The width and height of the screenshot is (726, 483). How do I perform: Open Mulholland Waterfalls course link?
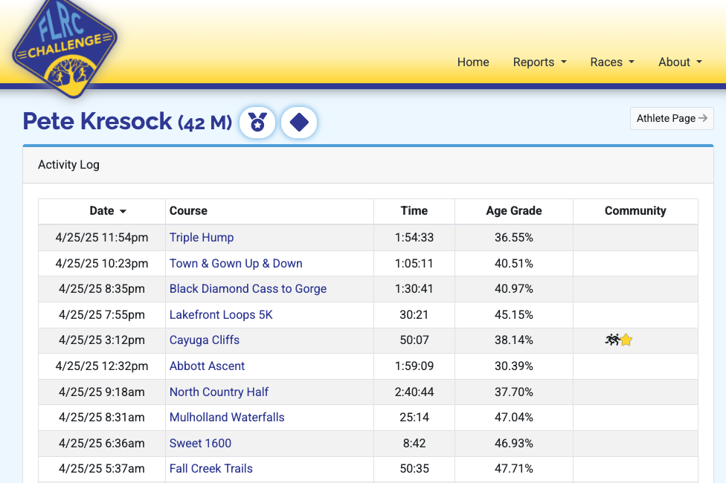(x=227, y=418)
